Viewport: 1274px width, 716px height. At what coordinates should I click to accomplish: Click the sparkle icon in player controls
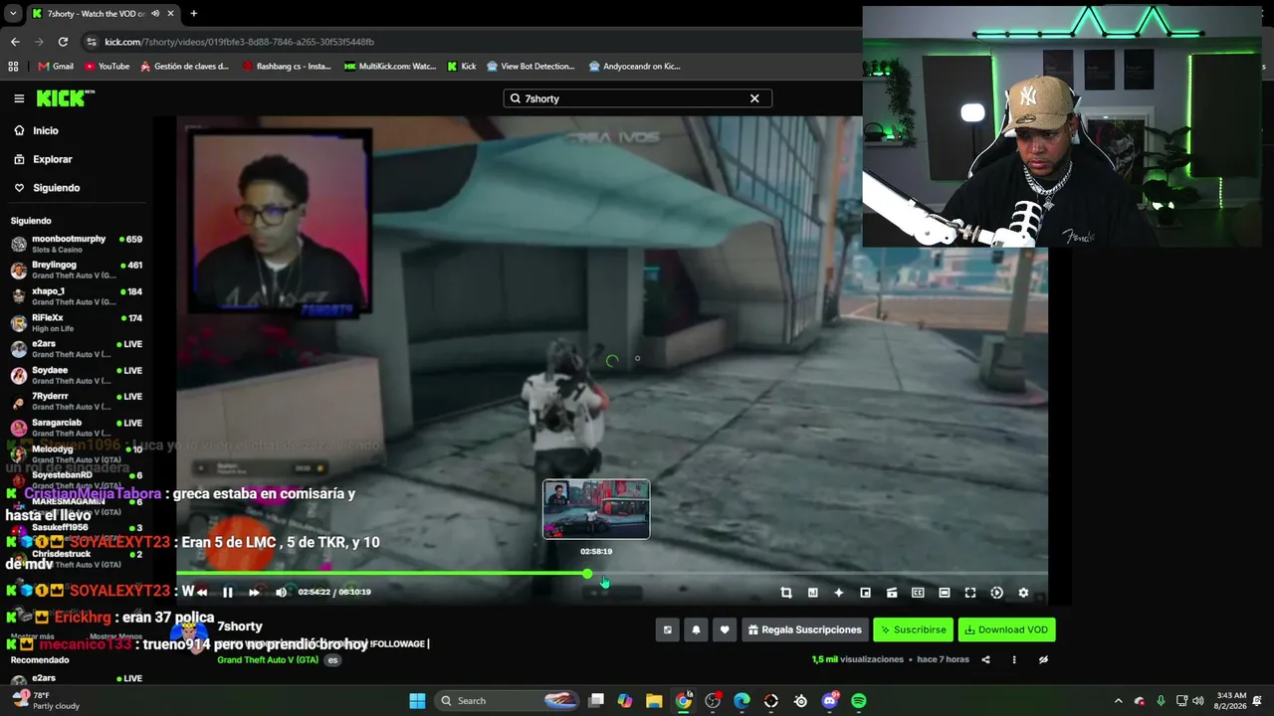(839, 593)
